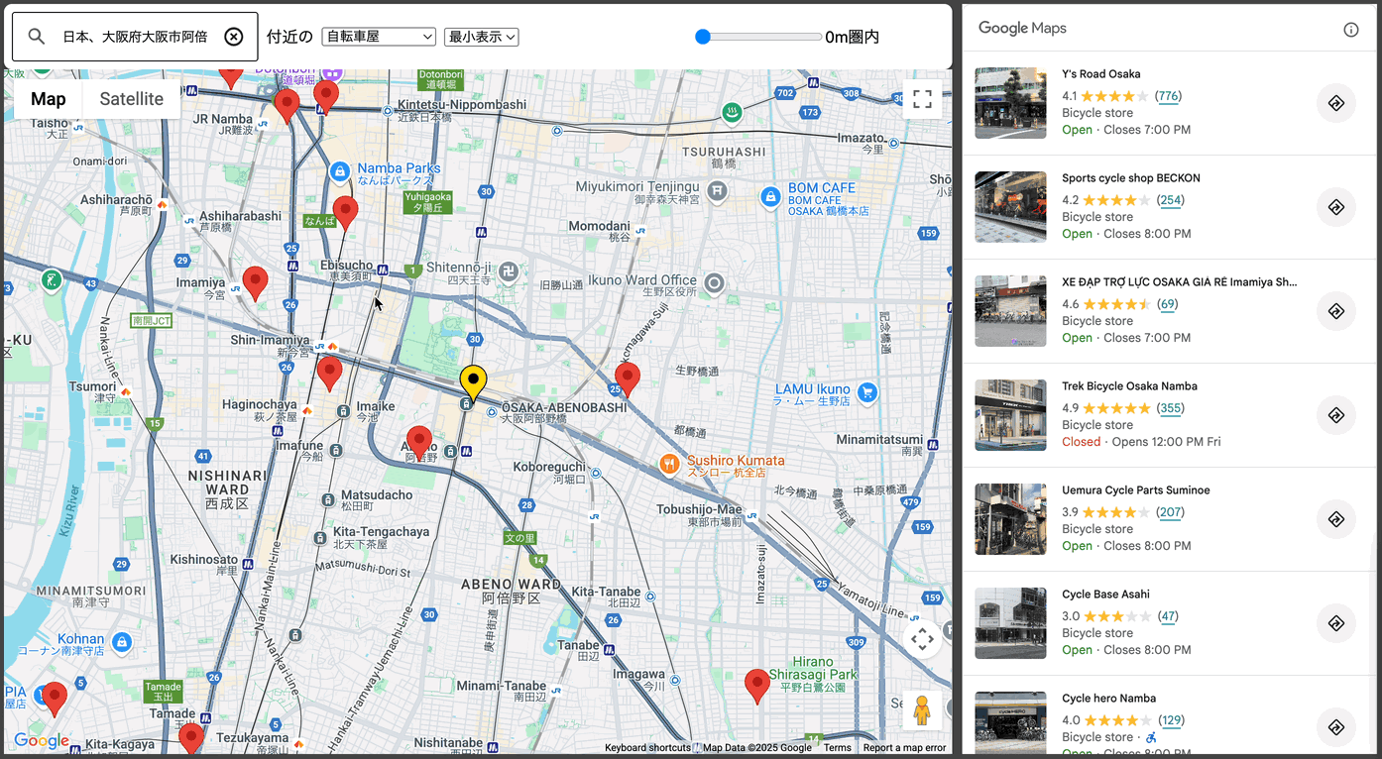This screenshot has width=1382, height=759.
Task: Switch to Map view tab
Action: coord(49,98)
